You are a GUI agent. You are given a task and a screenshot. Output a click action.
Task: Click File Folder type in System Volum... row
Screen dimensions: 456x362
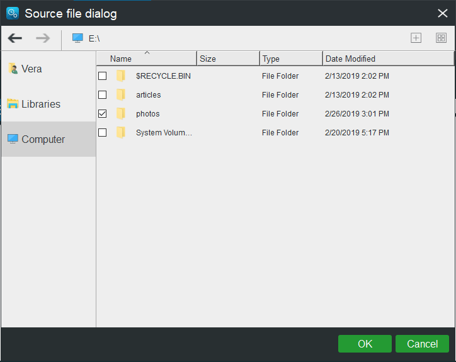pos(280,133)
